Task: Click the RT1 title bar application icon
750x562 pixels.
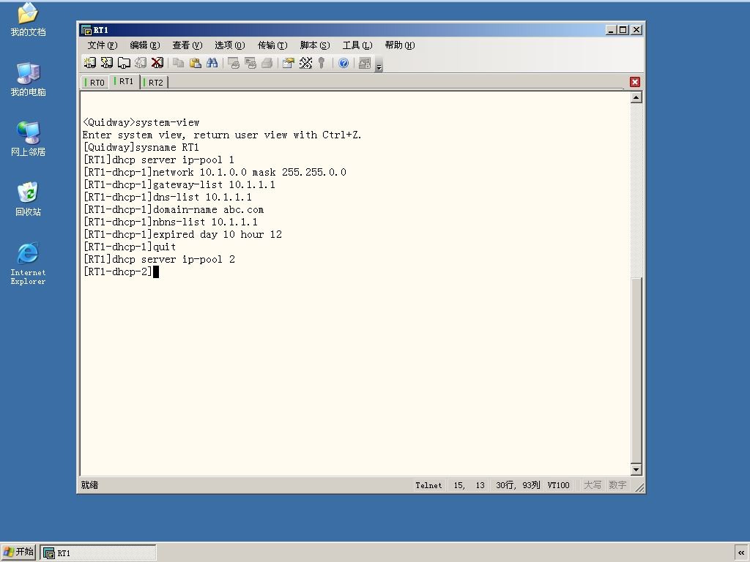Action: coord(86,30)
